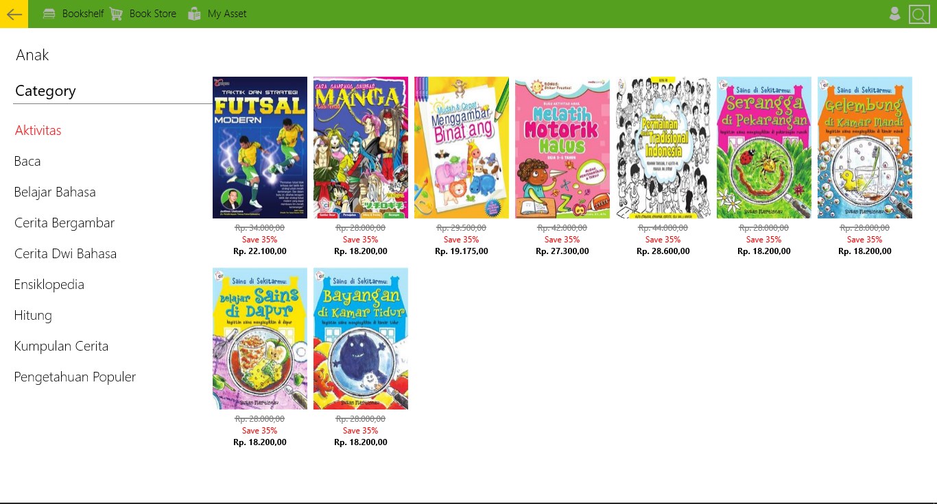Viewport: 937px width, 504px height.
Task: Click the yellow back arrow button
Action: pos(14,14)
